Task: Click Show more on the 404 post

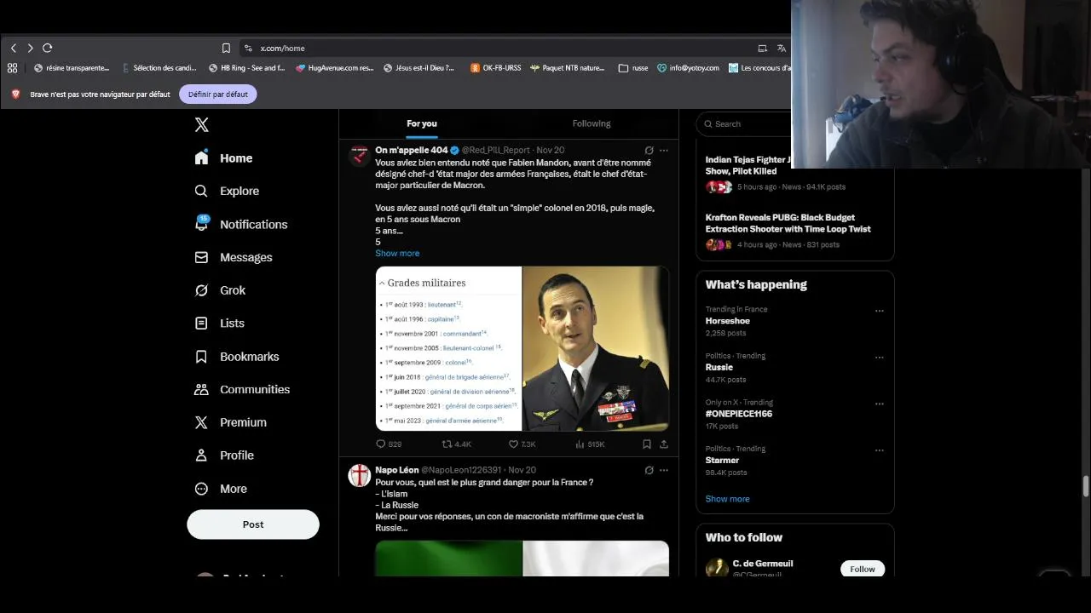Action: coord(397,254)
